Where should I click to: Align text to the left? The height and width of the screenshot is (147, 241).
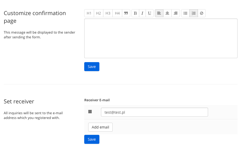click(159, 13)
